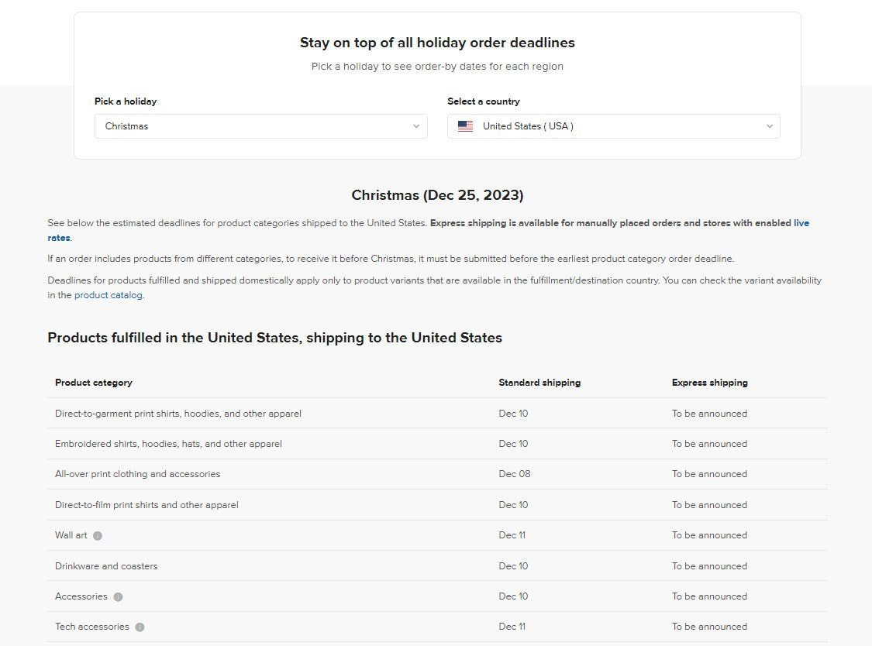Open the Select a country dropdown
872x646 pixels.
click(x=612, y=126)
